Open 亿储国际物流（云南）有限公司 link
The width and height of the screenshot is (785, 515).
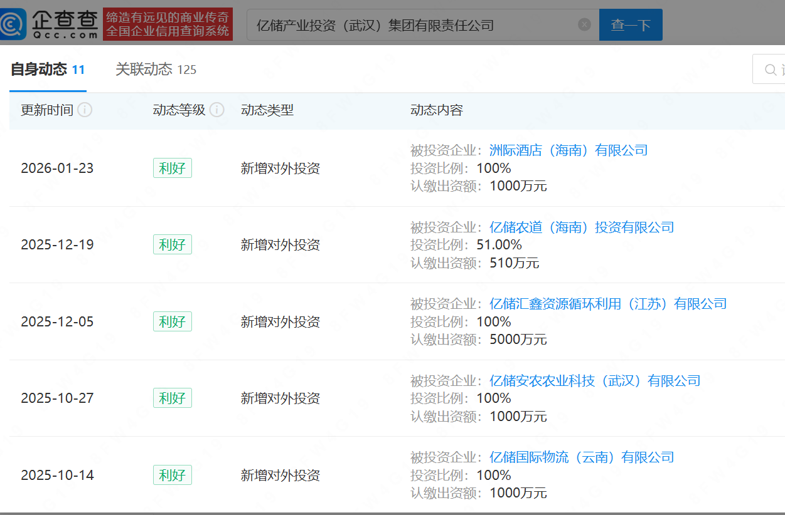point(581,457)
